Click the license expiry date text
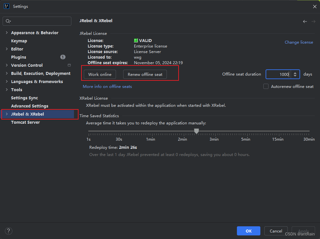Image resolution: width=320 pixels, height=239 pixels. 158,63
